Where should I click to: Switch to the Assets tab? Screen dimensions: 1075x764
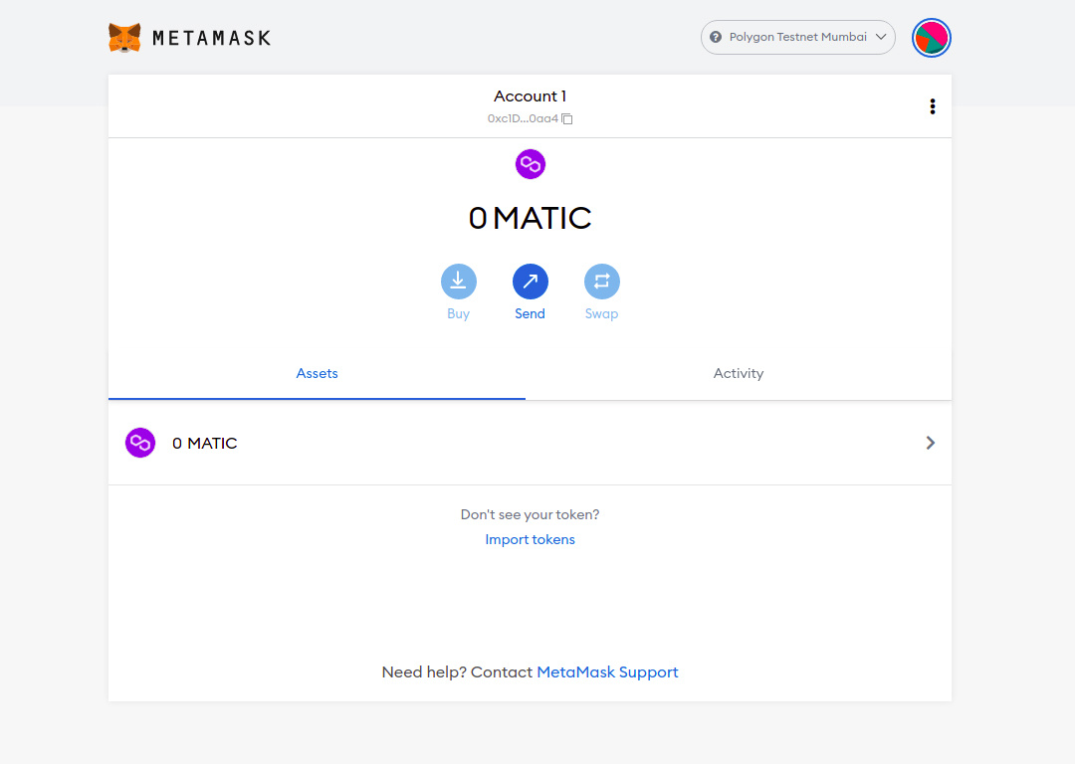click(317, 373)
